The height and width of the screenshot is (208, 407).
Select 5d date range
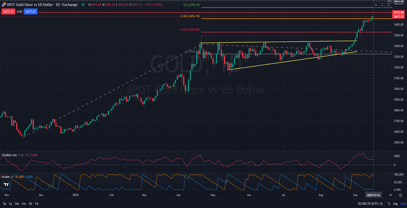30,203
